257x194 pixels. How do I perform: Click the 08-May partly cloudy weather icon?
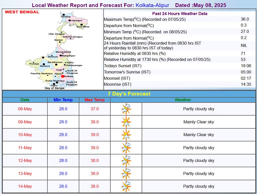pyautogui.click(x=126, y=109)
